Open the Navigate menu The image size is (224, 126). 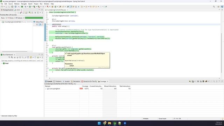(x=24, y=4)
